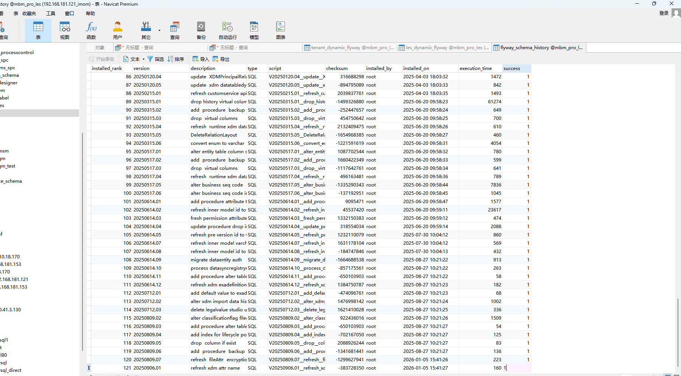
Task: Click the execution_time column header
Action: tap(476, 68)
